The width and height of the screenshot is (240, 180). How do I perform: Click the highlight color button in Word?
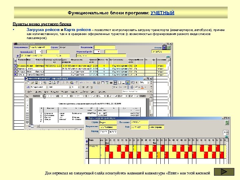tap(136, 87)
